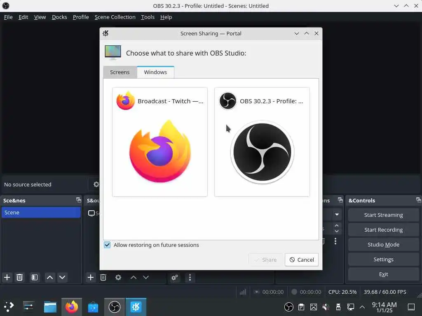Click OBS Studio taskbar entry
This screenshot has height=316, width=422.
pos(115,307)
